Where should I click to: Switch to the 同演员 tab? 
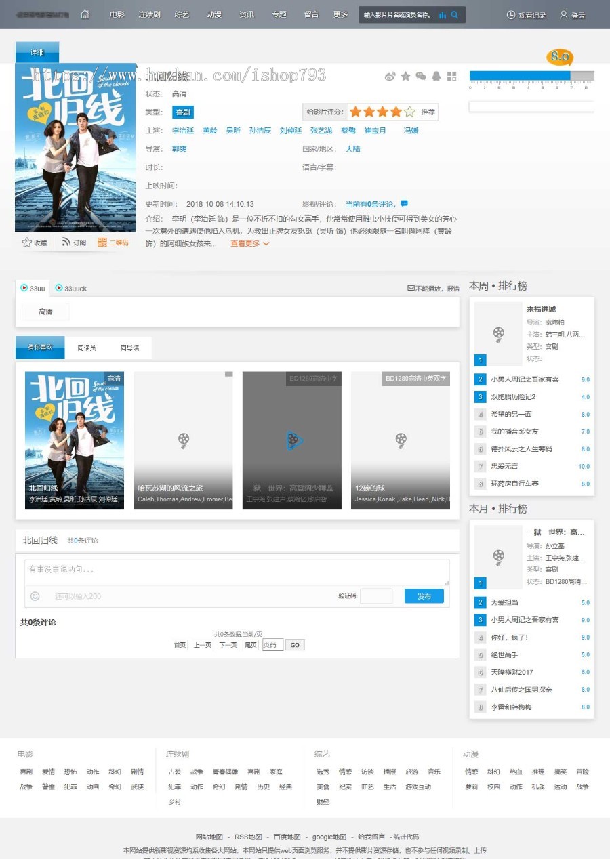pyautogui.click(x=87, y=348)
